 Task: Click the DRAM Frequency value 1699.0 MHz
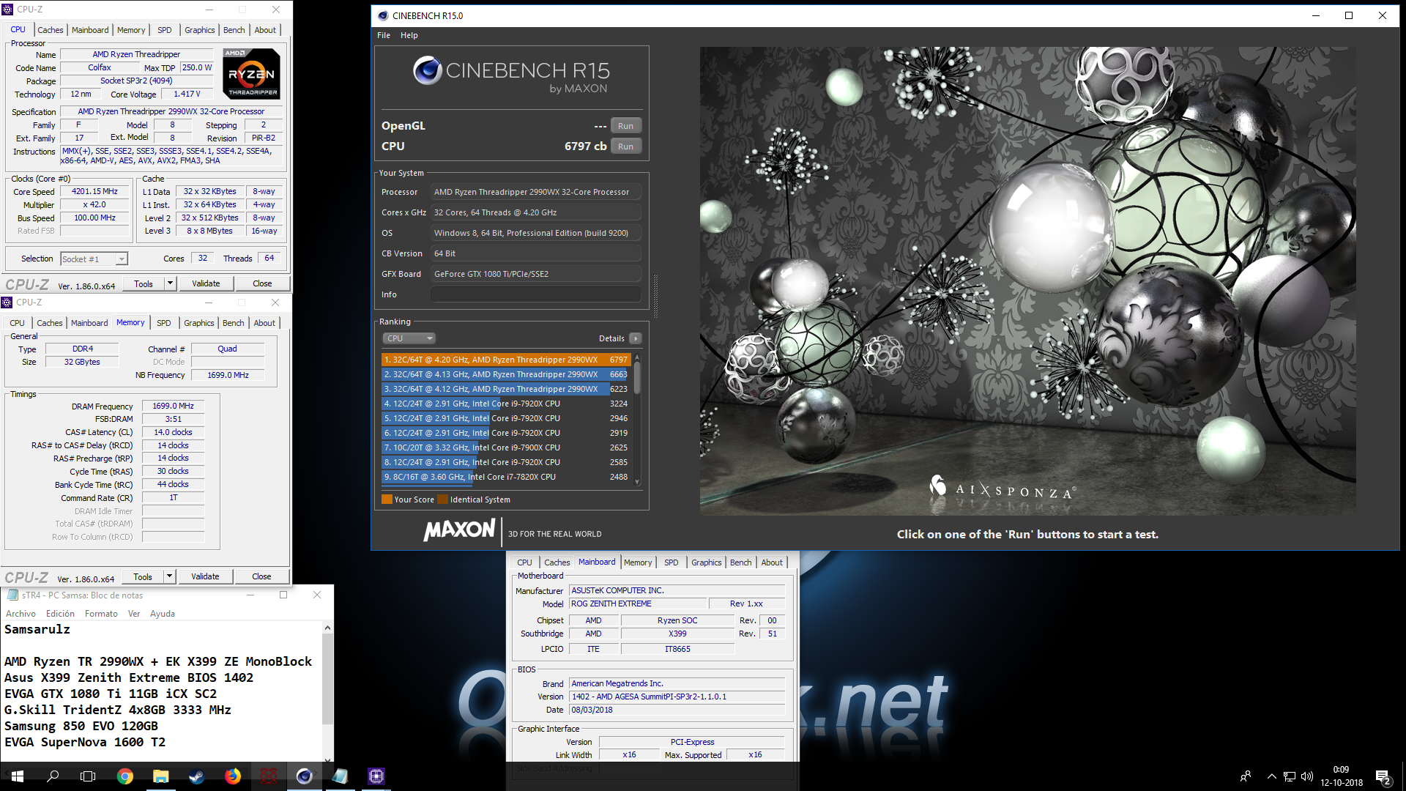tap(173, 406)
